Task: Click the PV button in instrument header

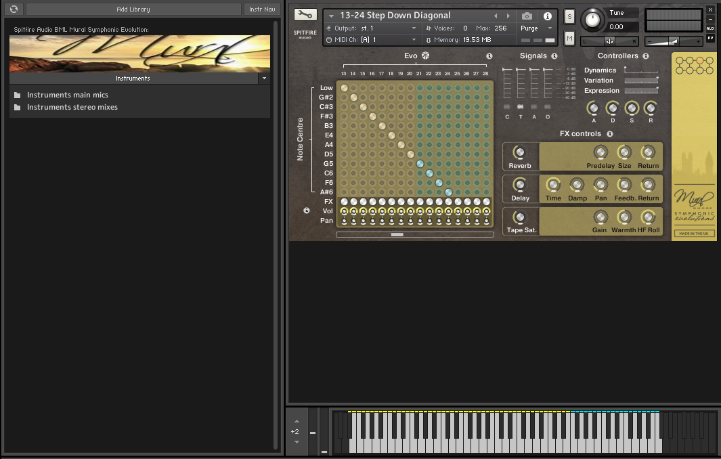Action: point(710,38)
